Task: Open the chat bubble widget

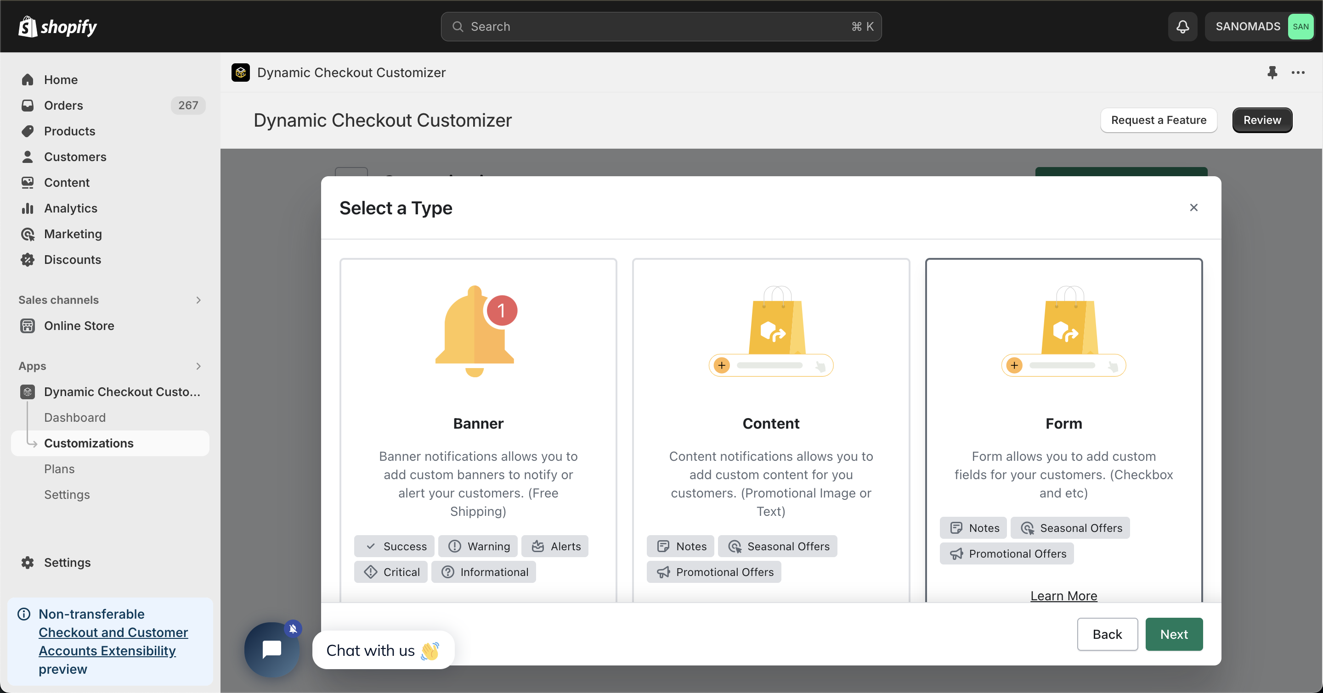Action: coord(271,649)
